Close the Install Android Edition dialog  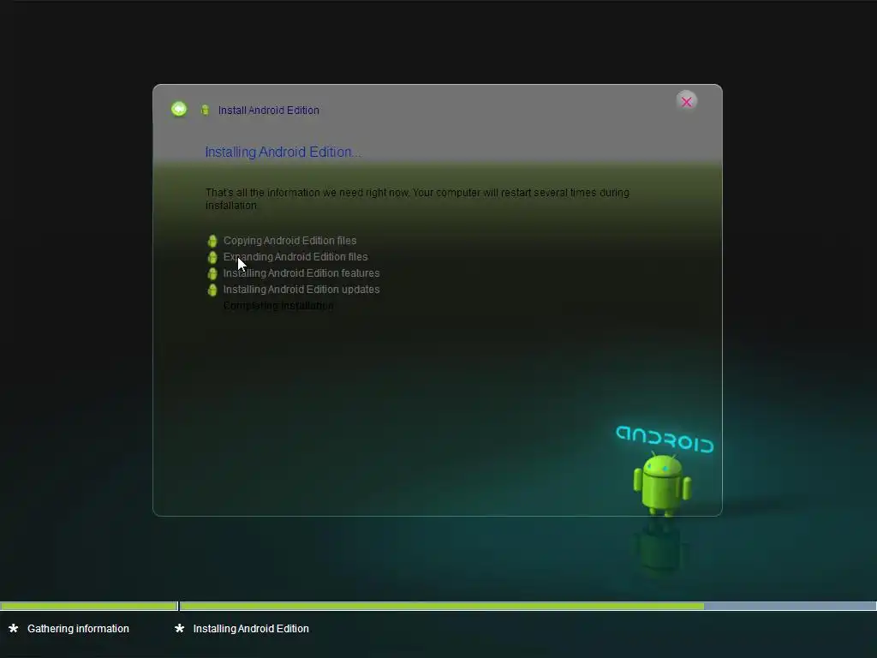(x=686, y=102)
